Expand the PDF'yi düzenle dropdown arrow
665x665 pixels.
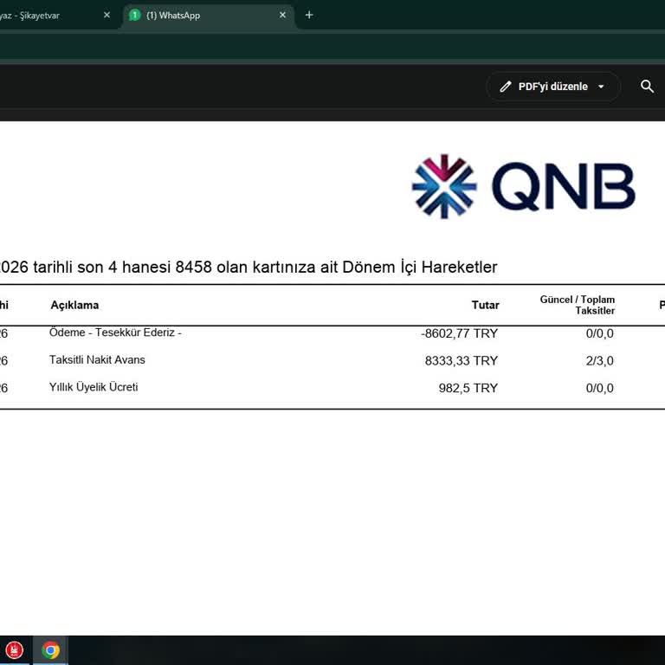coord(601,87)
